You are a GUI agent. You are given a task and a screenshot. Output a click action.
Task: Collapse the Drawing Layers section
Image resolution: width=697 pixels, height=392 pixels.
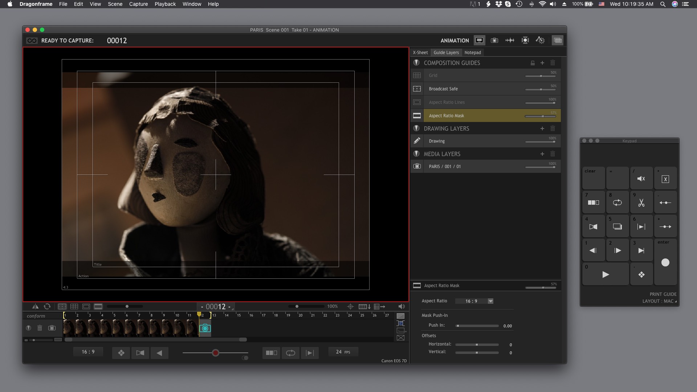(x=416, y=128)
